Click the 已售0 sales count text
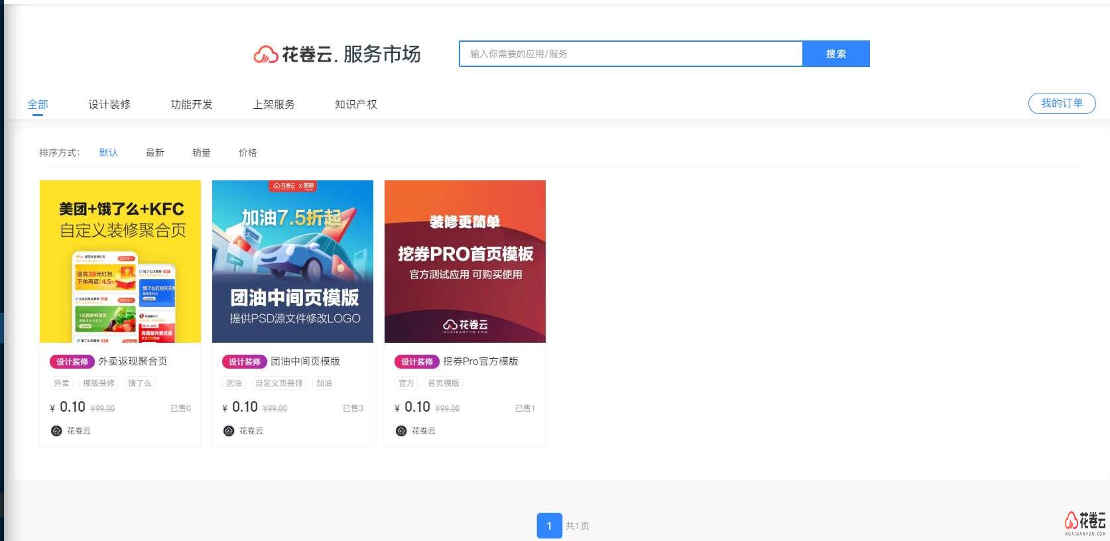Viewport: 1110px width, 541px height. pos(180,408)
